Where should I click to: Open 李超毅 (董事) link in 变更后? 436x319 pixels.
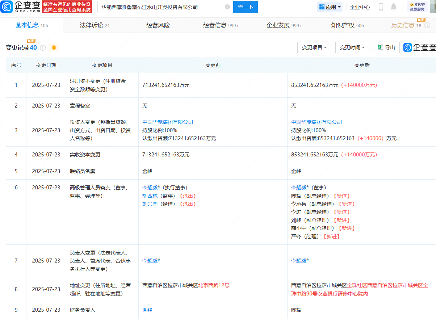click(x=299, y=188)
